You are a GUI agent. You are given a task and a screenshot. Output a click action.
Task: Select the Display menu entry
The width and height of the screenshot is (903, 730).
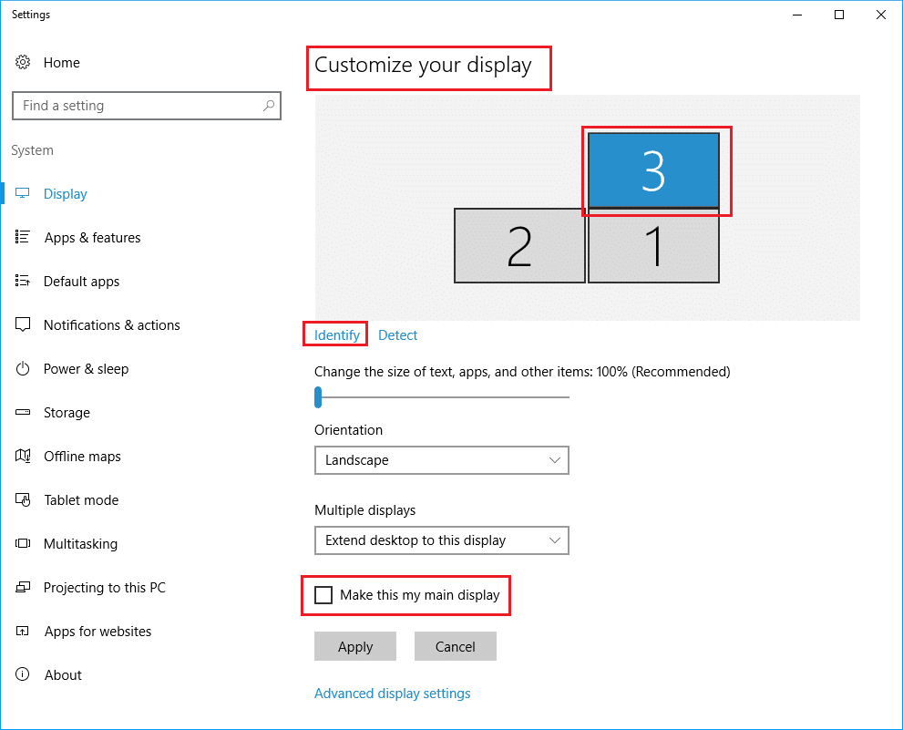[x=65, y=193]
